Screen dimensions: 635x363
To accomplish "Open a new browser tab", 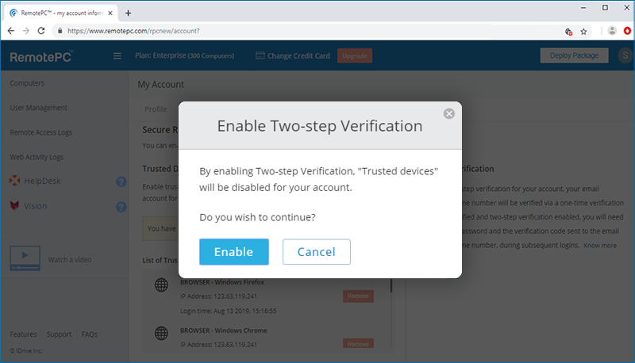I will pyautogui.click(x=128, y=13).
